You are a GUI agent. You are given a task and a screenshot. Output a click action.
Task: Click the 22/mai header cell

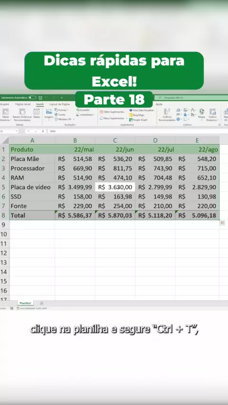(75, 149)
